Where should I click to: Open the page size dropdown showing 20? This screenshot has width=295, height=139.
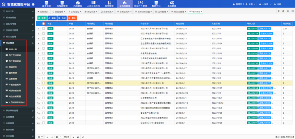40,137
